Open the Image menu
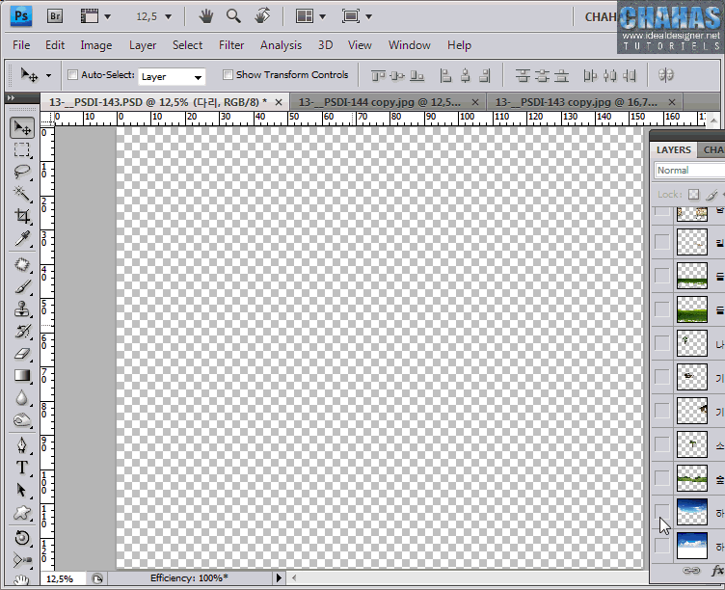The width and height of the screenshot is (725, 590). point(96,45)
